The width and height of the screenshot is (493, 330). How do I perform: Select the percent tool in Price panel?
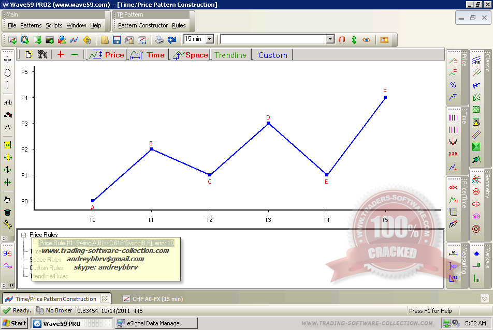[x=453, y=85]
